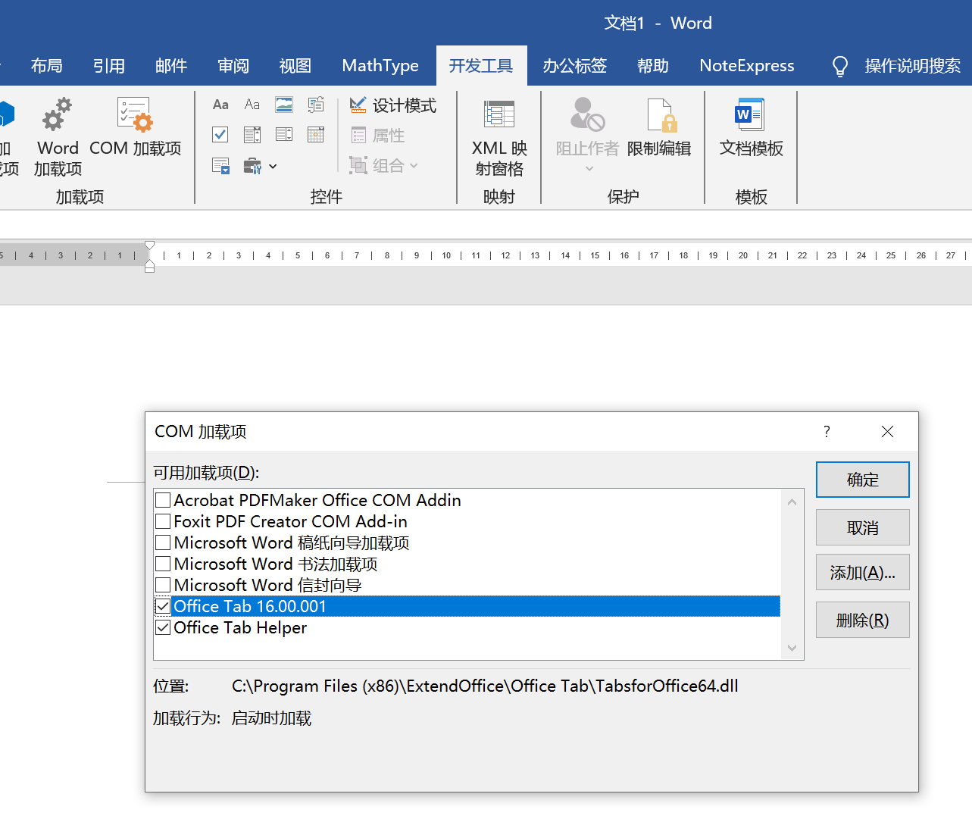Click 删除(R) to remove add-in
The height and width of the screenshot is (819, 972).
(863, 620)
